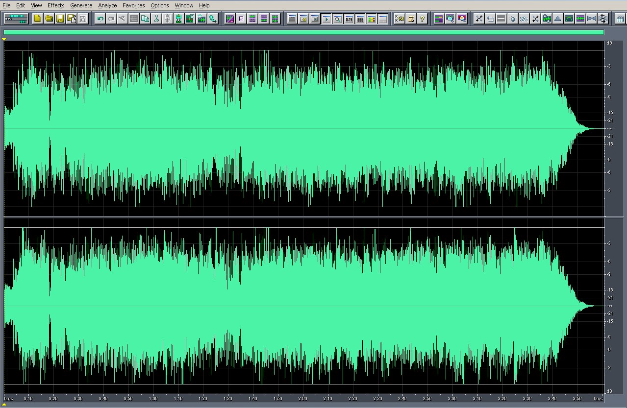Screen dimensions: 627x408
Task: Toggle the zoom controls magnifier button
Action: click(x=337, y=19)
